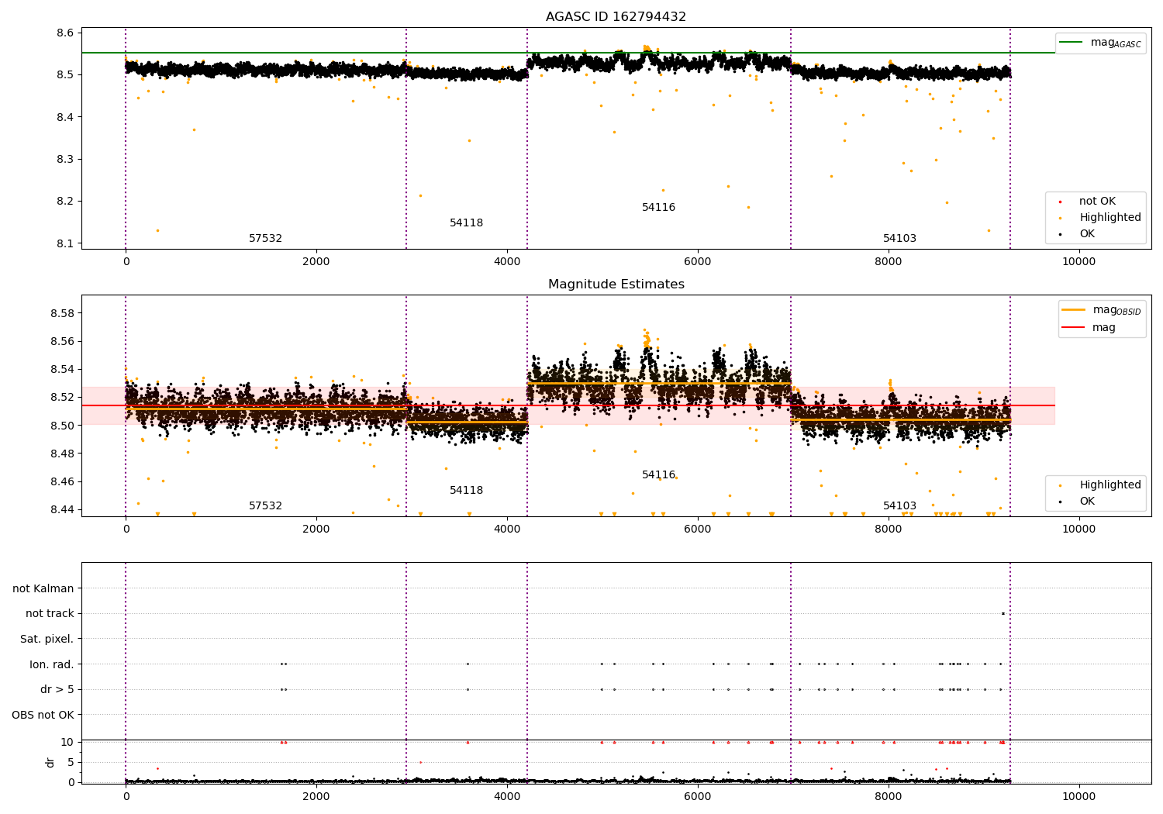The height and width of the screenshot is (814, 1163).
Task: Click the 'Sat. pixel.' axis label
Action: click(x=47, y=640)
